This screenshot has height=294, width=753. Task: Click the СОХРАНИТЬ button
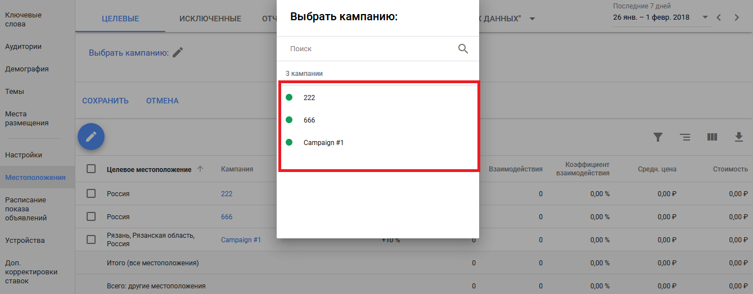(105, 101)
